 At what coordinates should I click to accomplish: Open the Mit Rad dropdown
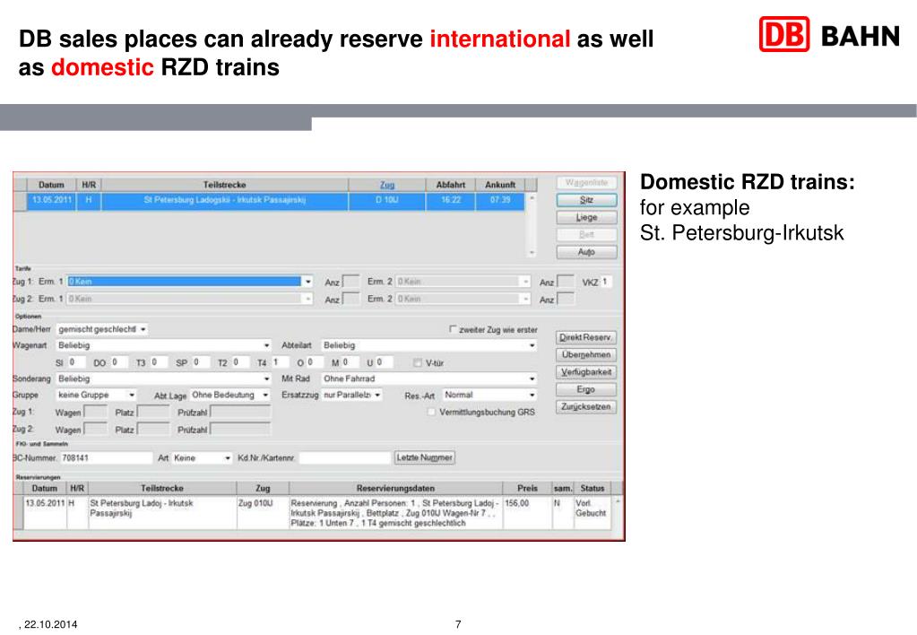pyautogui.click(x=532, y=379)
